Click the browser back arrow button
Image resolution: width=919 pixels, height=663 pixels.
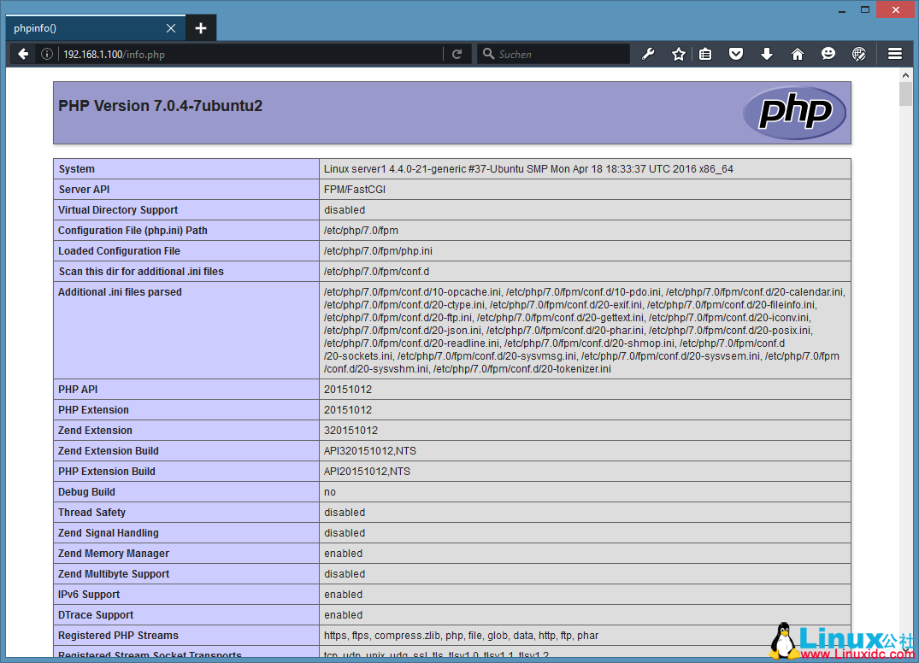pos(23,54)
